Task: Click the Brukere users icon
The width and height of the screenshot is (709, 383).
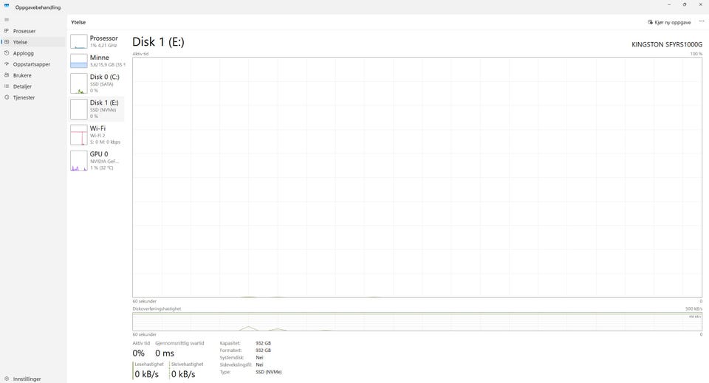Action: (7, 75)
